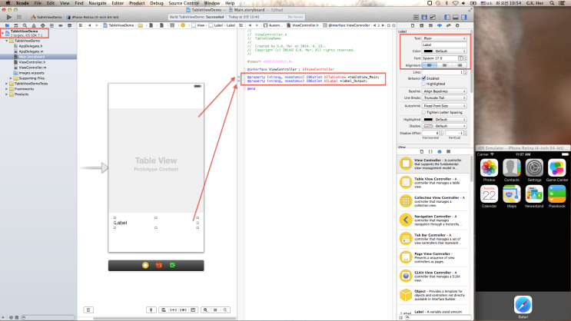Expand the Supporting Files group
Image resolution: width=571 pixels, height=321 pixels.
11,78
